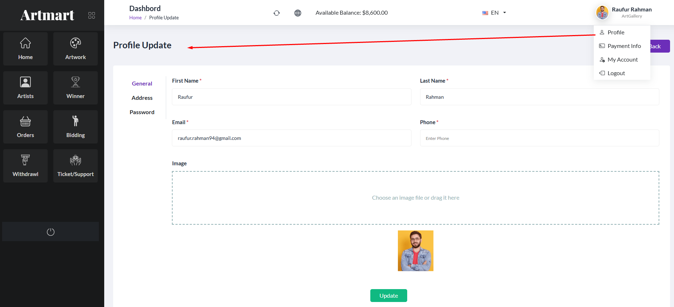
Task: Open the Bidding section
Action: (76, 127)
